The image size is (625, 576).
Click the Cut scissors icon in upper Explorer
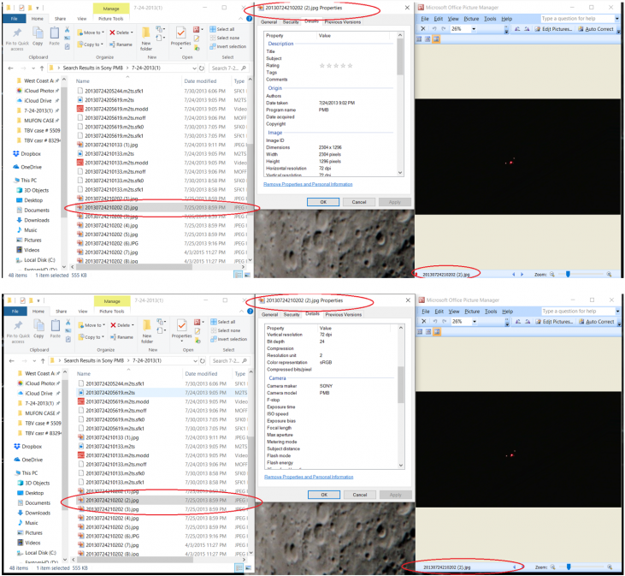click(x=67, y=29)
